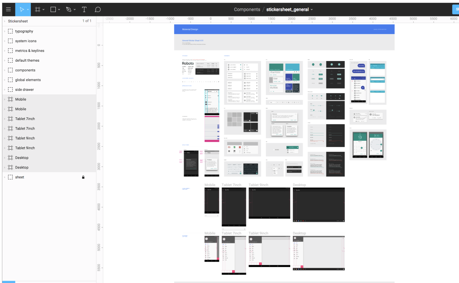Expand the sheet layer
This screenshot has width=459, height=283.
(5, 177)
